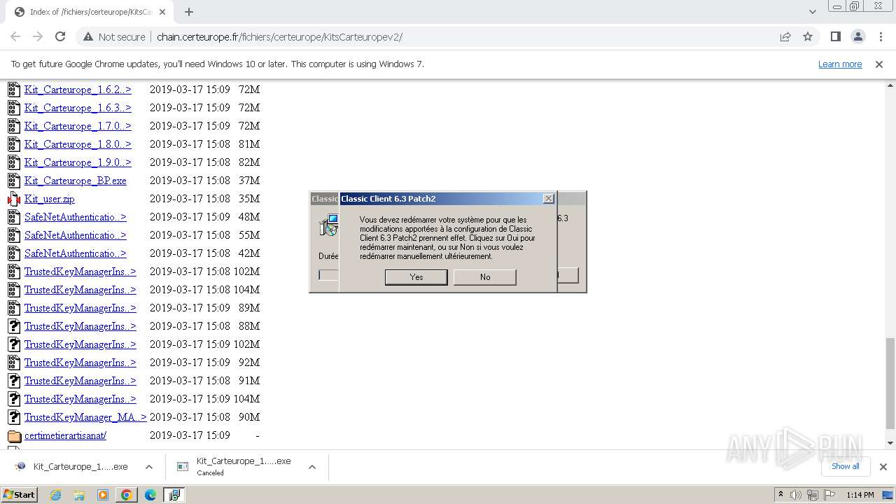Open the 88M TrustedKeyManagerIns.. link

tap(80, 326)
